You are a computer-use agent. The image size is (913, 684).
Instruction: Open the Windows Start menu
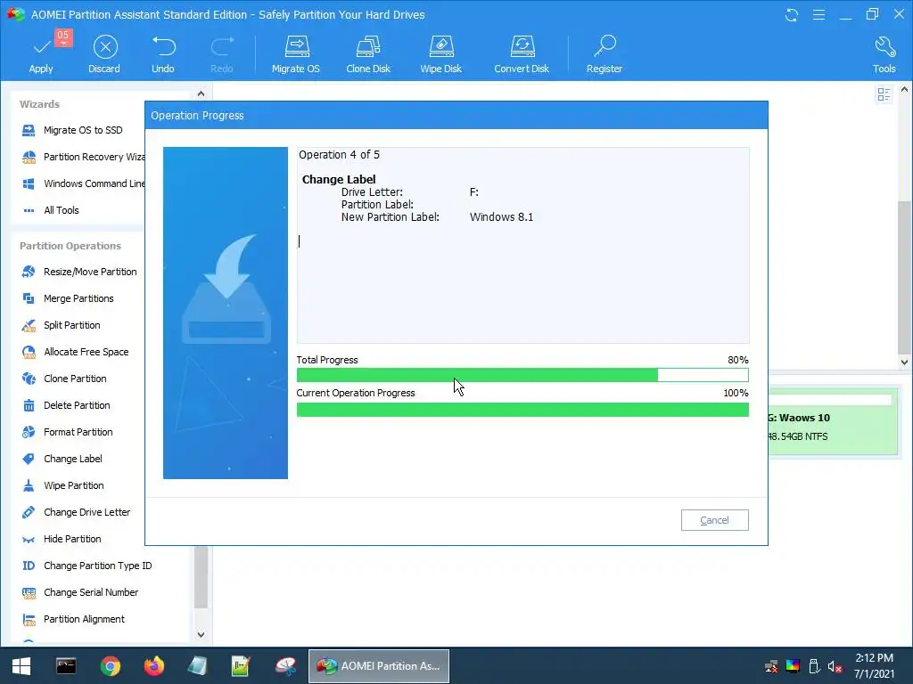tap(21, 666)
